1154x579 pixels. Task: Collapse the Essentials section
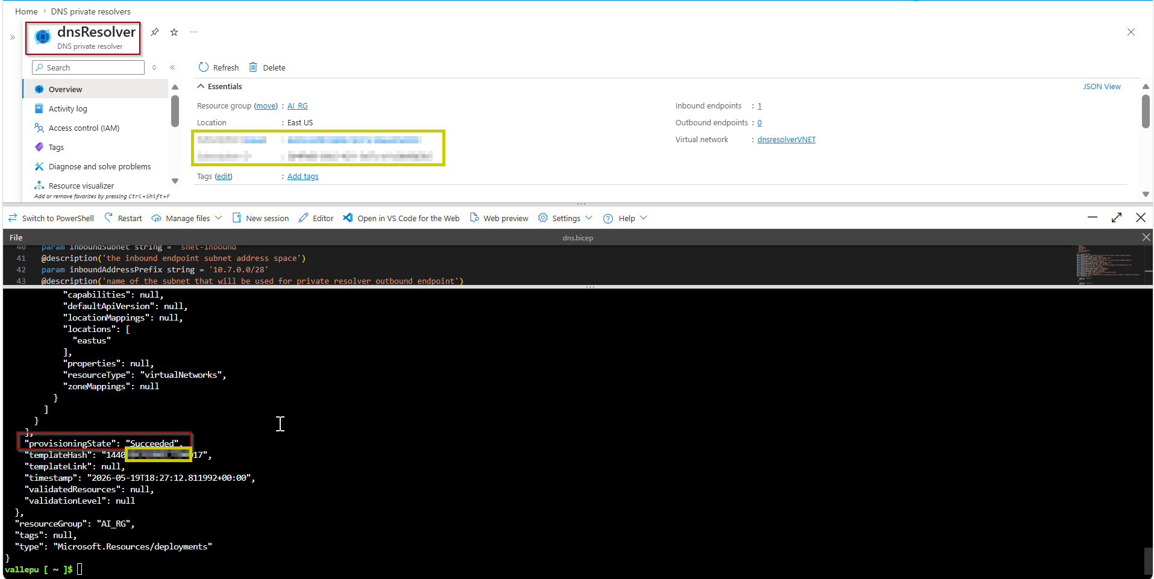point(219,87)
